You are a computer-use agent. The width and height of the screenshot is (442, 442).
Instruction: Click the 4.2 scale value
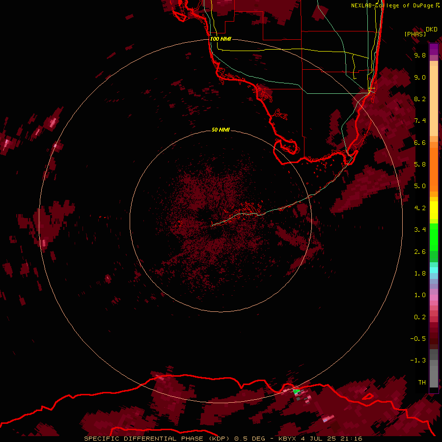click(x=420, y=208)
